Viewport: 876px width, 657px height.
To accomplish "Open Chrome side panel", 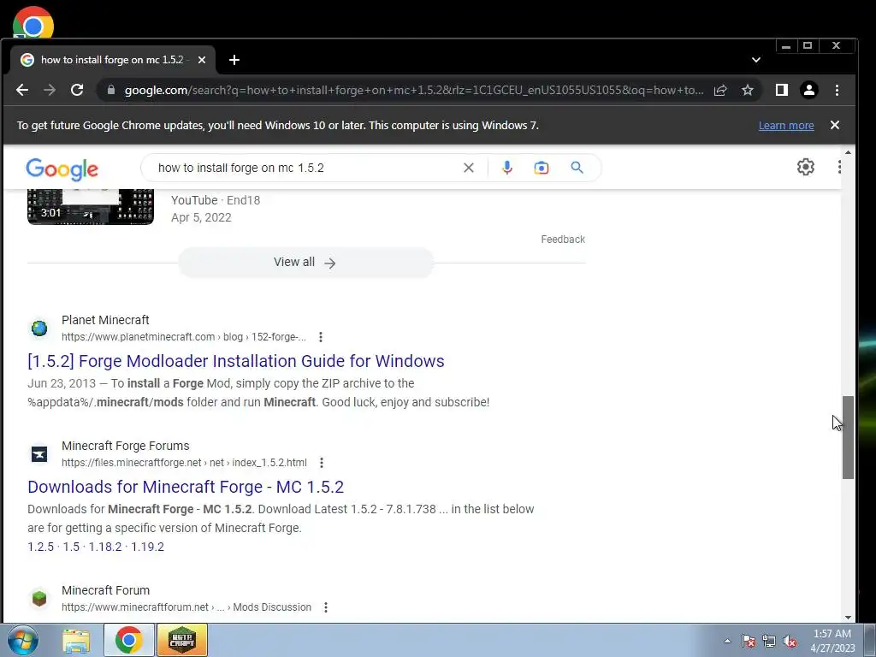I will click(x=782, y=90).
